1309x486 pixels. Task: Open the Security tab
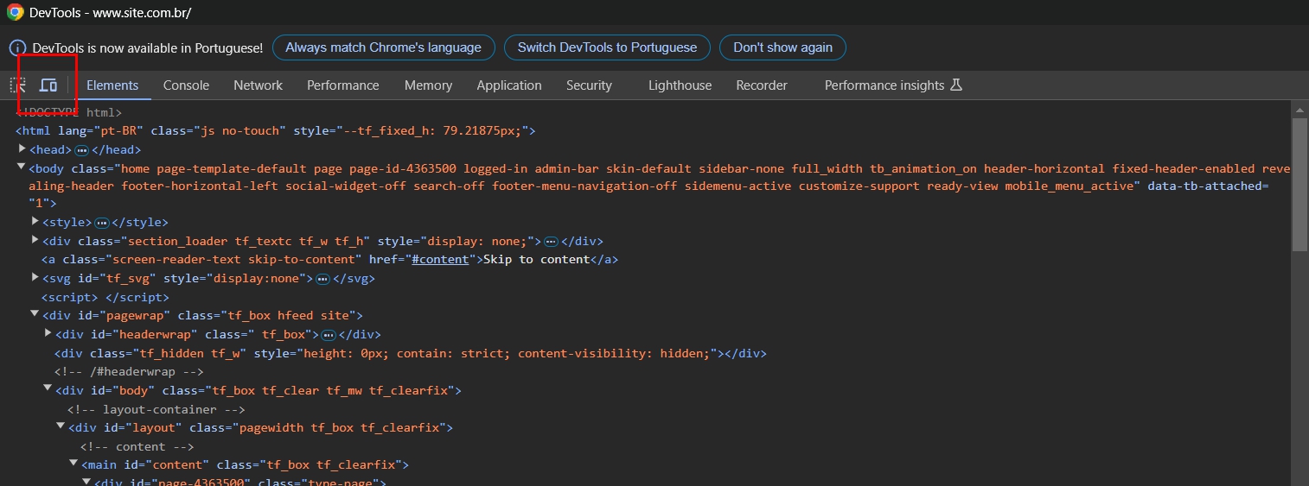click(x=589, y=85)
